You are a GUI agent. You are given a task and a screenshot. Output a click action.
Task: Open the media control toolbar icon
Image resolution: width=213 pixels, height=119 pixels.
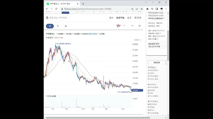click(152, 9)
